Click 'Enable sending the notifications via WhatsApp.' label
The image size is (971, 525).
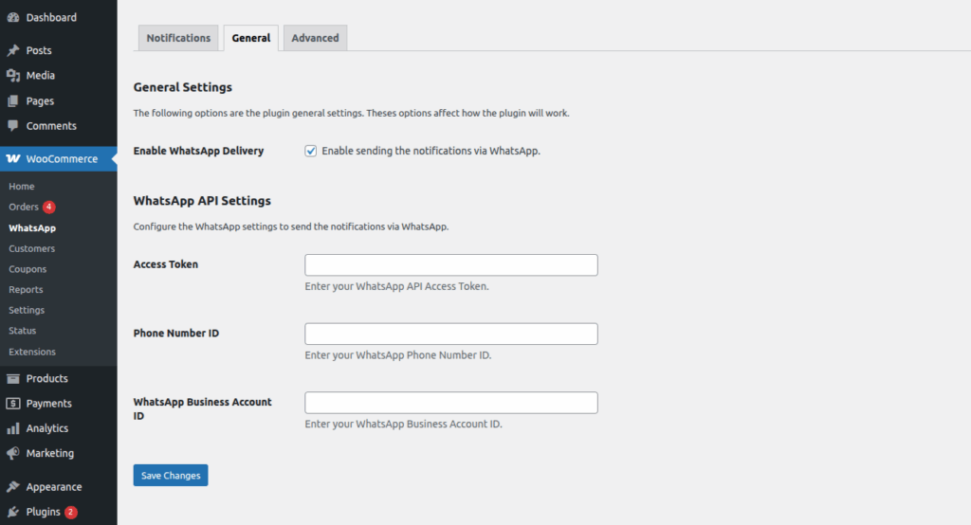click(431, 151)
